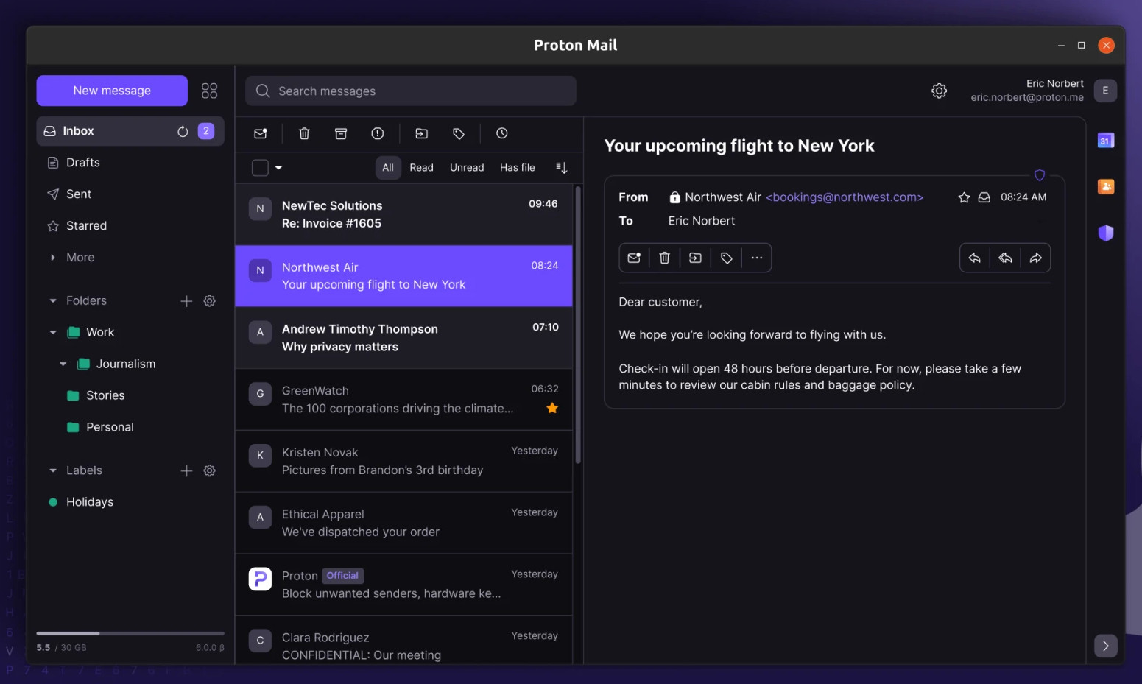Mark selected as spam with the exclamation icon
This screenshot has height=684, width=1142.
[378, 133]
